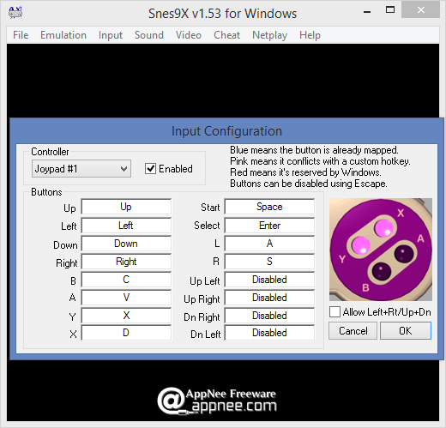Click the 'Red means it's reserved by Windows.' text
The height and width of the screenshot is (428, 446).
(x=305, y=172)
